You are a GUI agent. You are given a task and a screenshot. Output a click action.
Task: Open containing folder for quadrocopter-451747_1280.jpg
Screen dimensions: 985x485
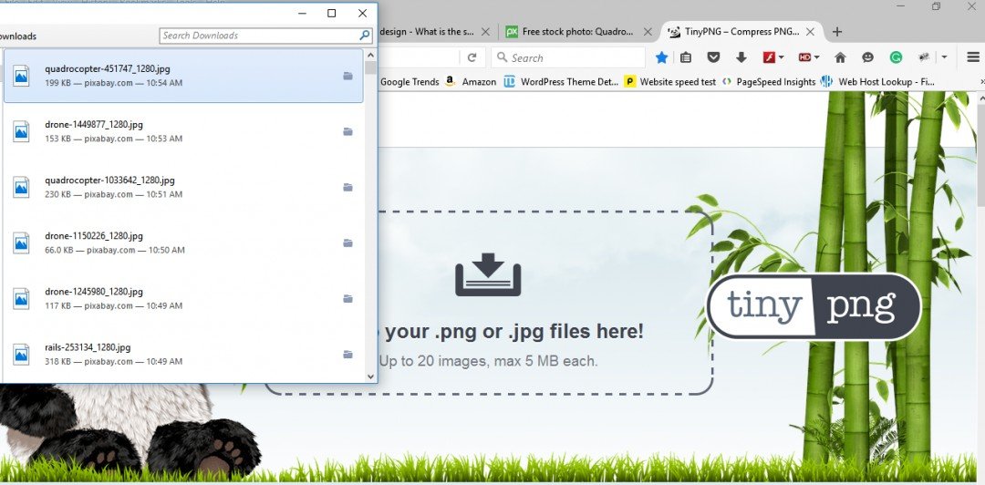(x=348, y=76)
